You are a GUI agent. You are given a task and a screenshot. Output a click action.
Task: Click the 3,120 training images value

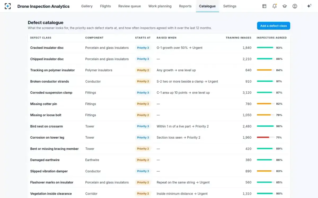pos(247,93)
